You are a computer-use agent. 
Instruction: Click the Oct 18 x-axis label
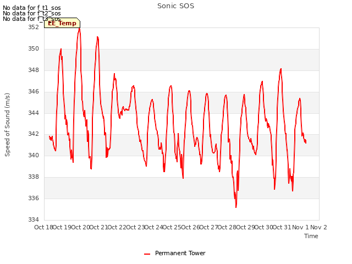coord(43,227)
